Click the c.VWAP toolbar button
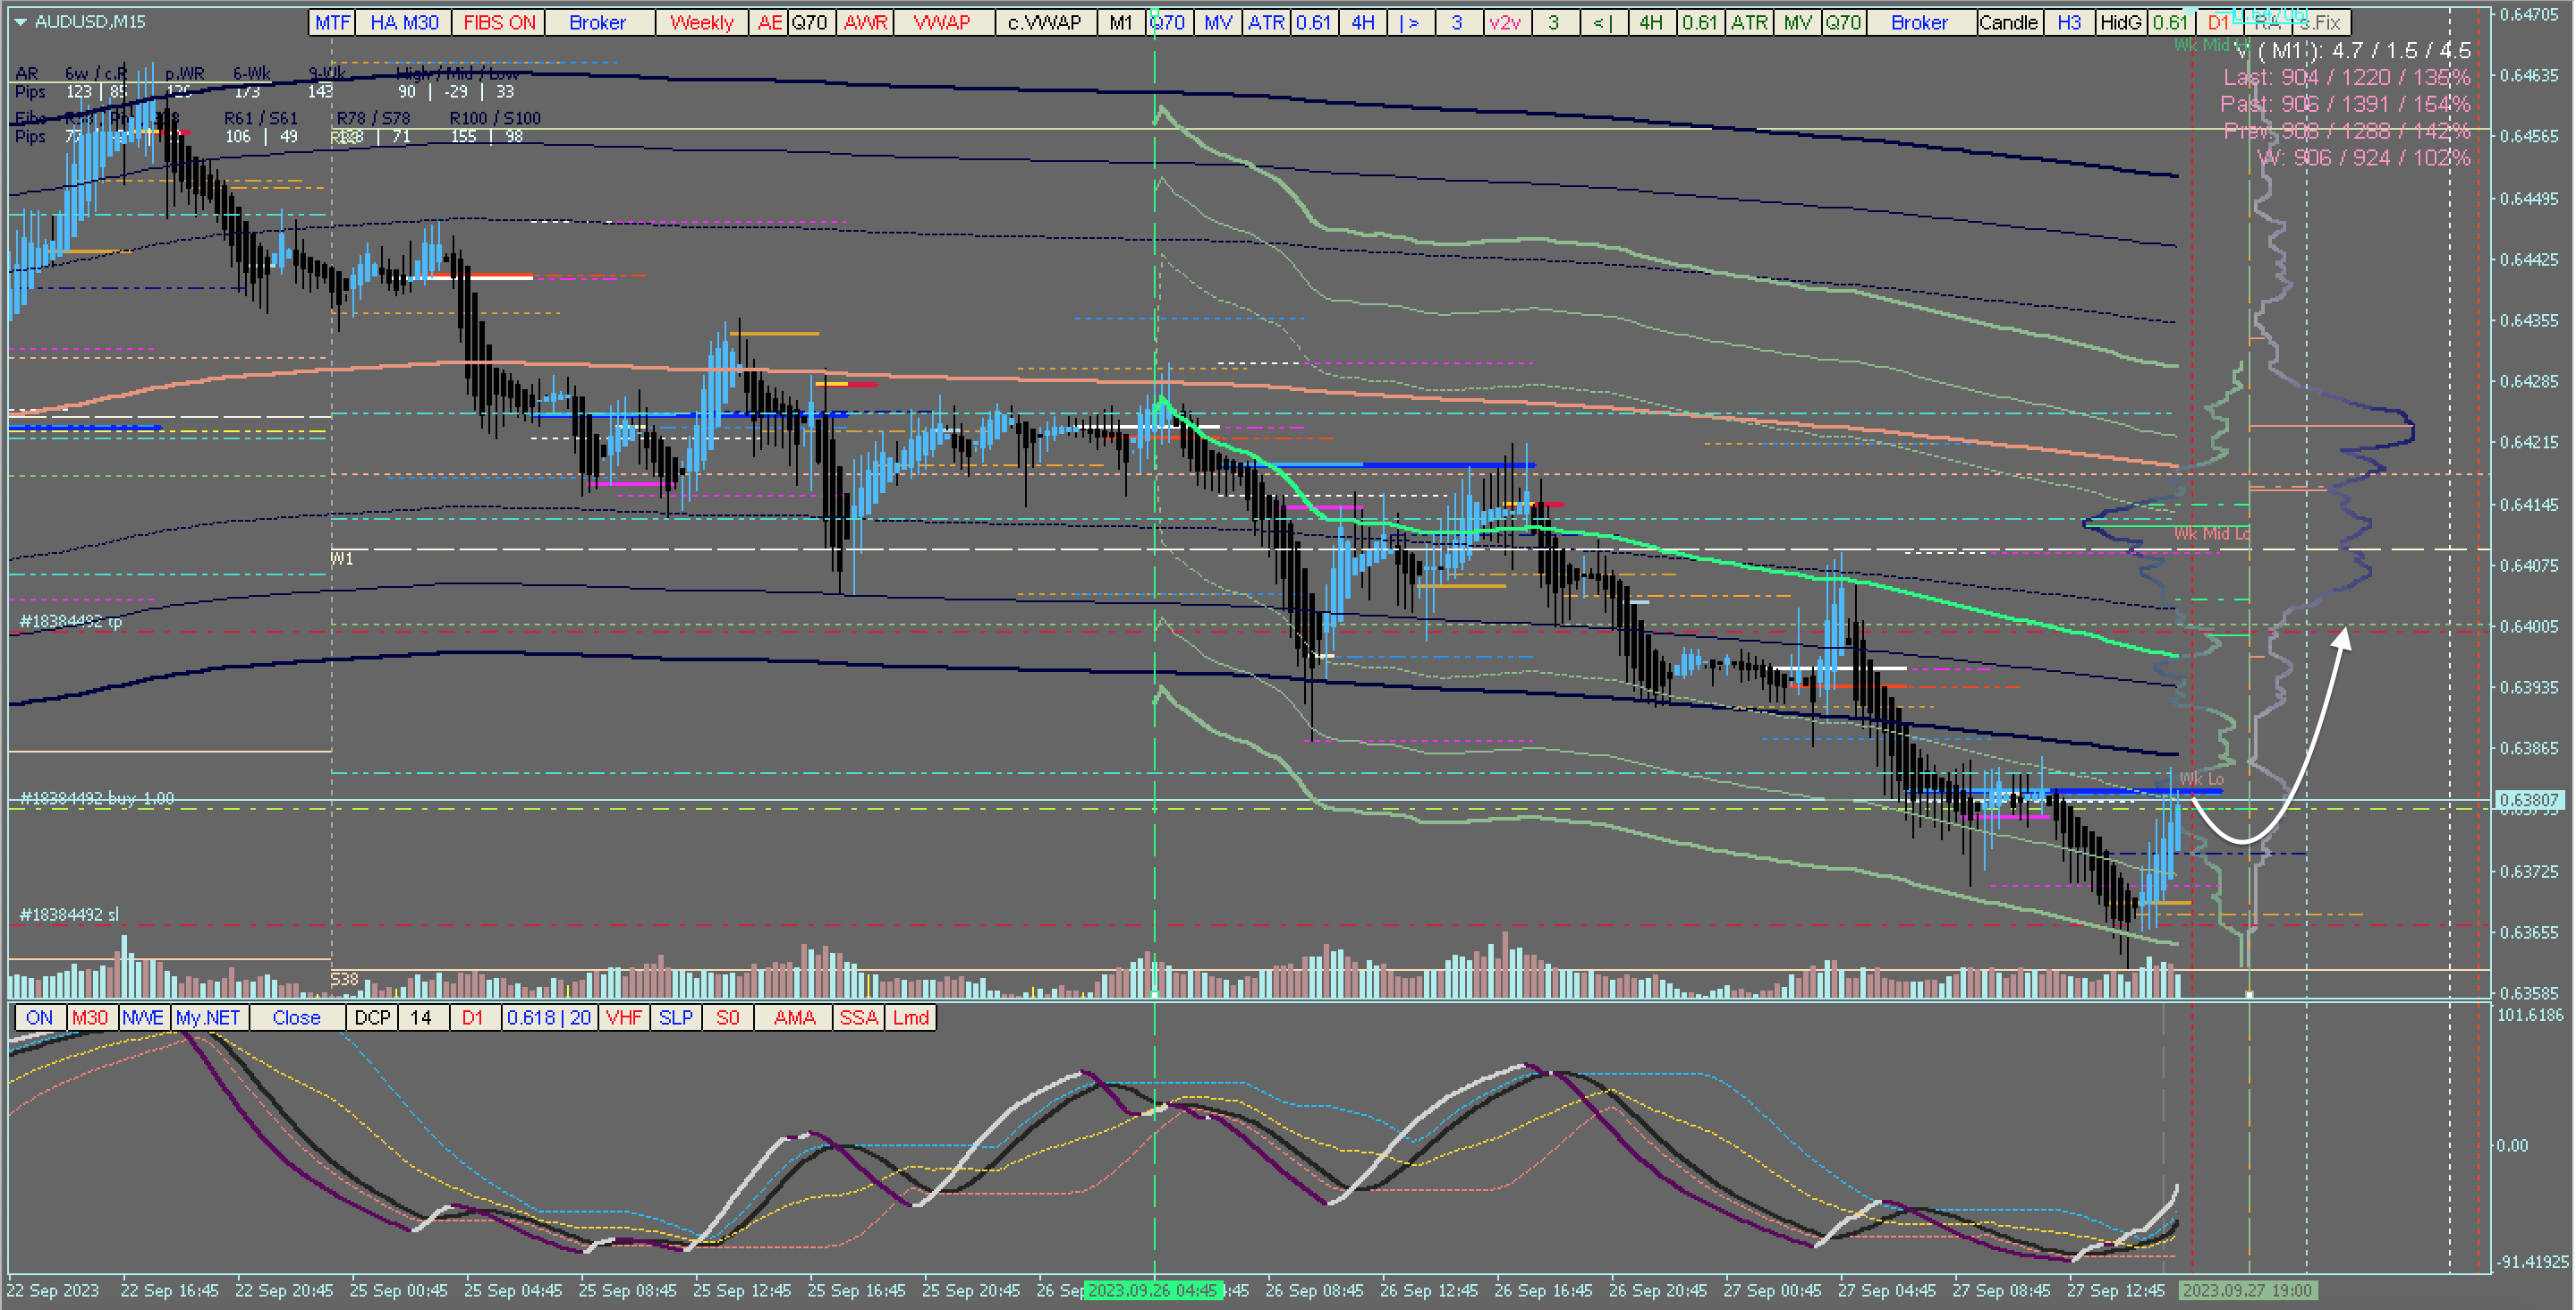This screenshot has width=2576, height=1310. 1044,22
